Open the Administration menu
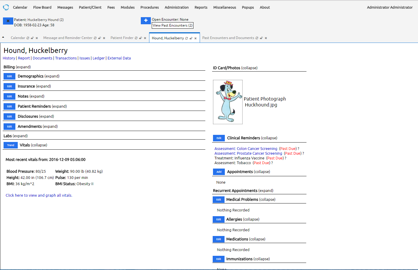Viewport: 418px width, 270px height. click(x=177, y=7)
